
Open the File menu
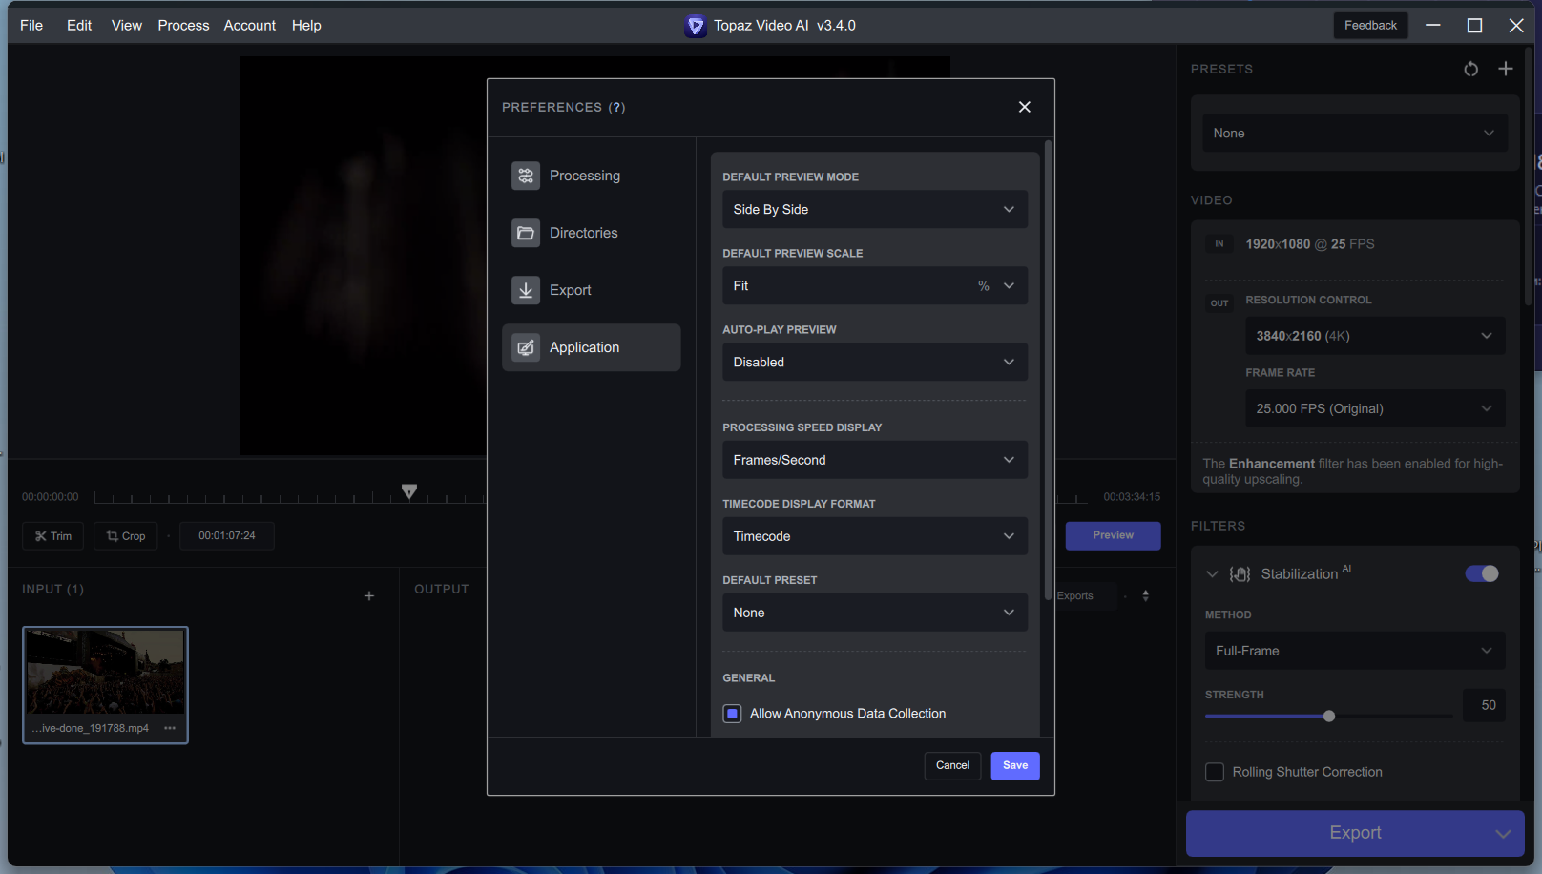tap(31, 26)
